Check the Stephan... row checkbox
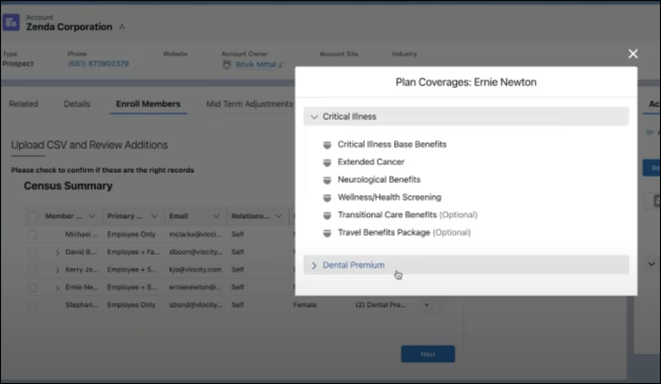This screenshot has height=384, width=661. coord(32,305)
